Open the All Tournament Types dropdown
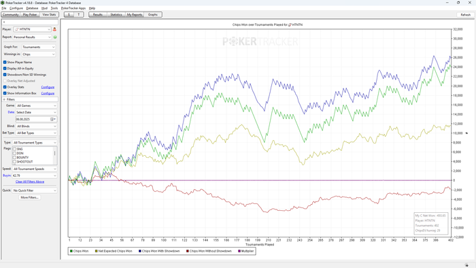Image resolution: width=476 pixels, height=268 pixels. click(x=35, y=143)
